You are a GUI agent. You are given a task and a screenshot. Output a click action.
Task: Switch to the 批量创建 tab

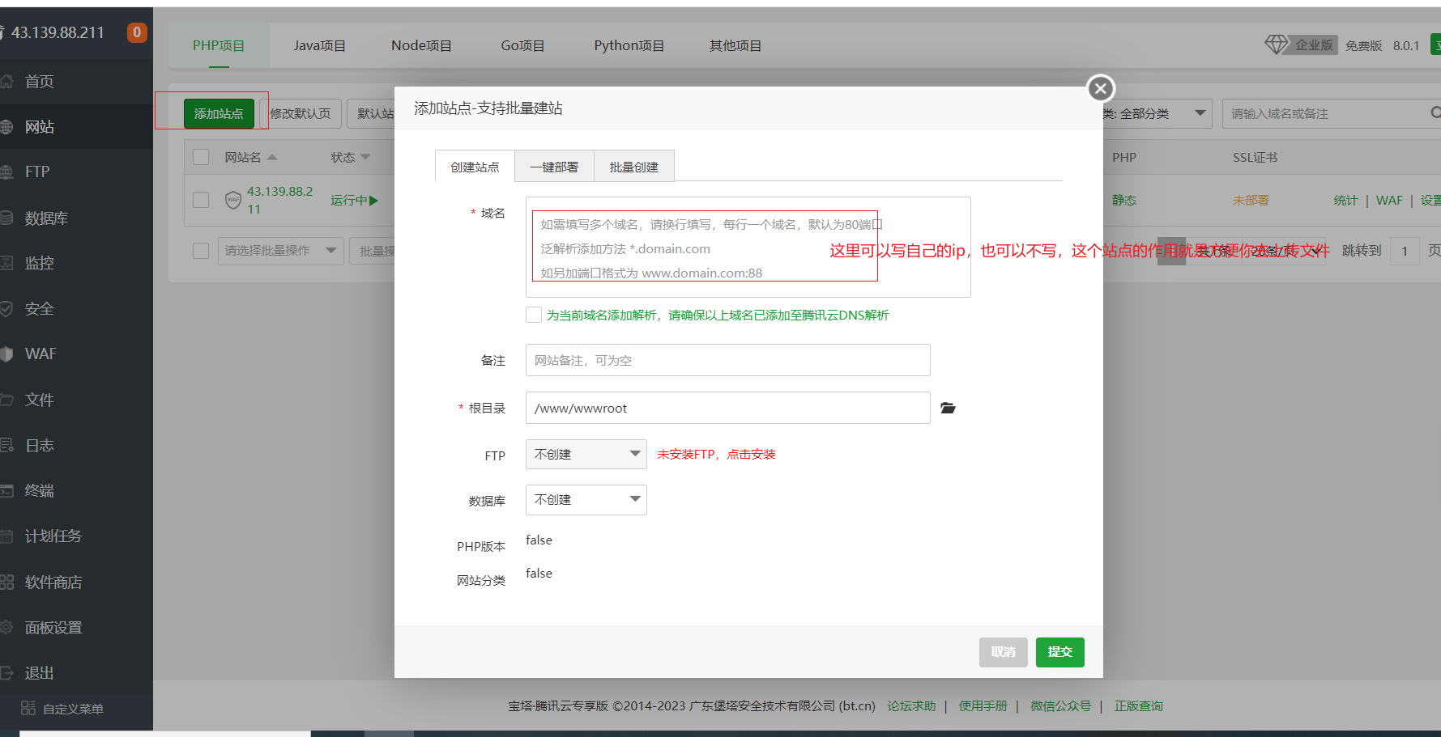coord(633,167)
